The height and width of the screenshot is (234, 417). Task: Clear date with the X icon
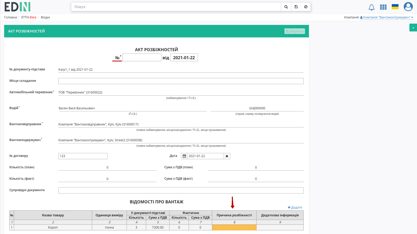[227, 156]
